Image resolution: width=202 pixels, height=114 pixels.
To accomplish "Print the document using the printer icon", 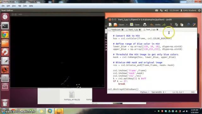I will 145,25.
